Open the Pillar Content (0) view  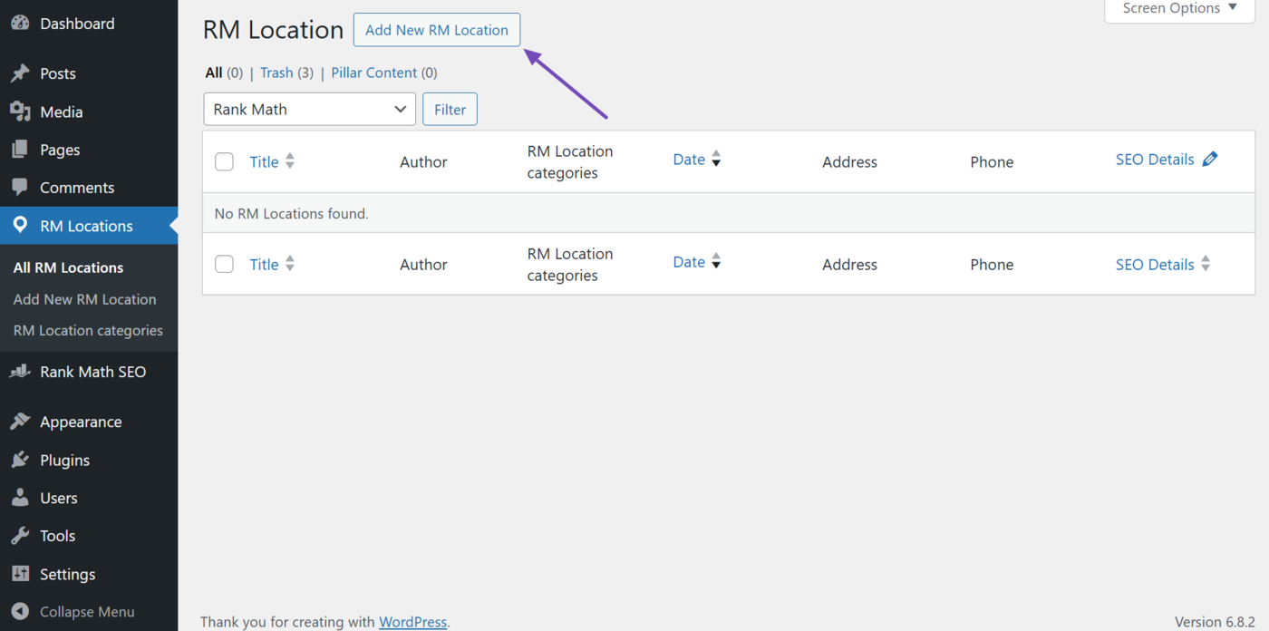point(384,73)
